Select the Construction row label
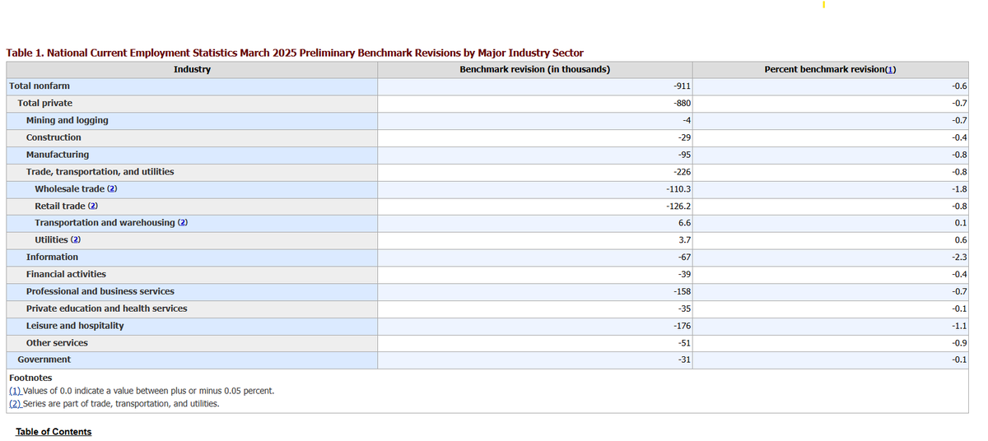This screenshot has height=441, width=988. click(54, 137)
